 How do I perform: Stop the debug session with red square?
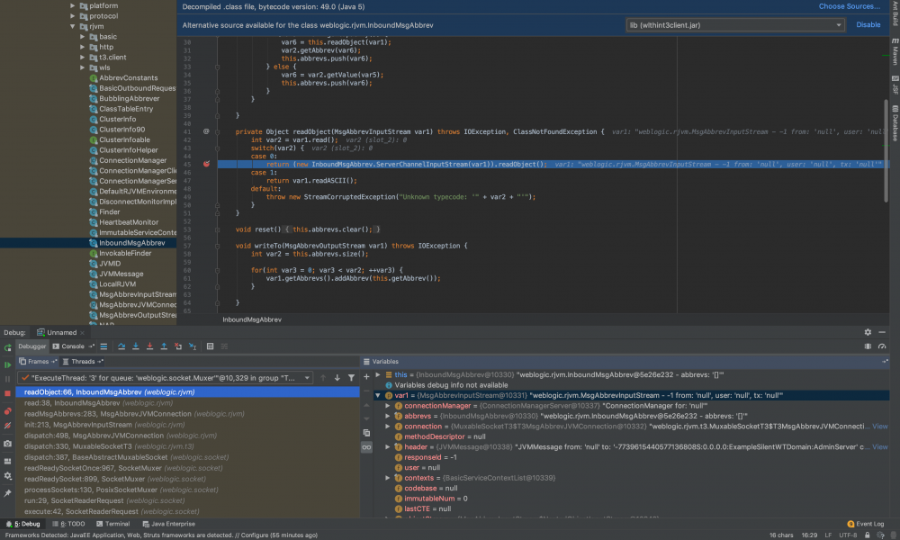point(8,393)
